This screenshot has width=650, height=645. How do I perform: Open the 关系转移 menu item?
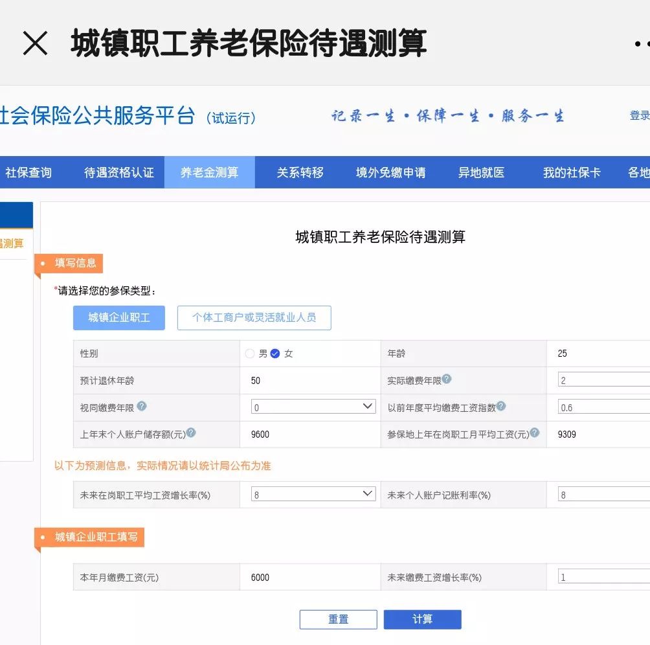click(x=300, y=173)
